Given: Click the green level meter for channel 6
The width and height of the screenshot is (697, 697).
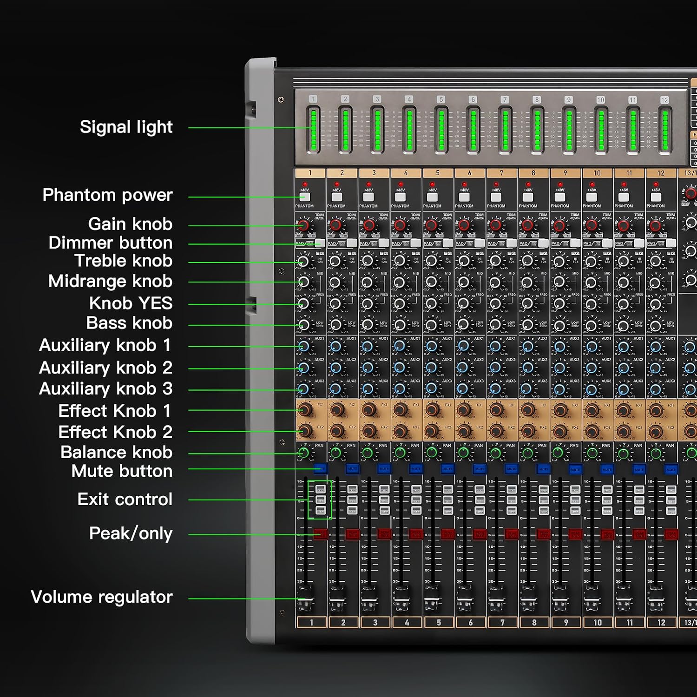Looking at the screenshot, I should pos(473,130).
